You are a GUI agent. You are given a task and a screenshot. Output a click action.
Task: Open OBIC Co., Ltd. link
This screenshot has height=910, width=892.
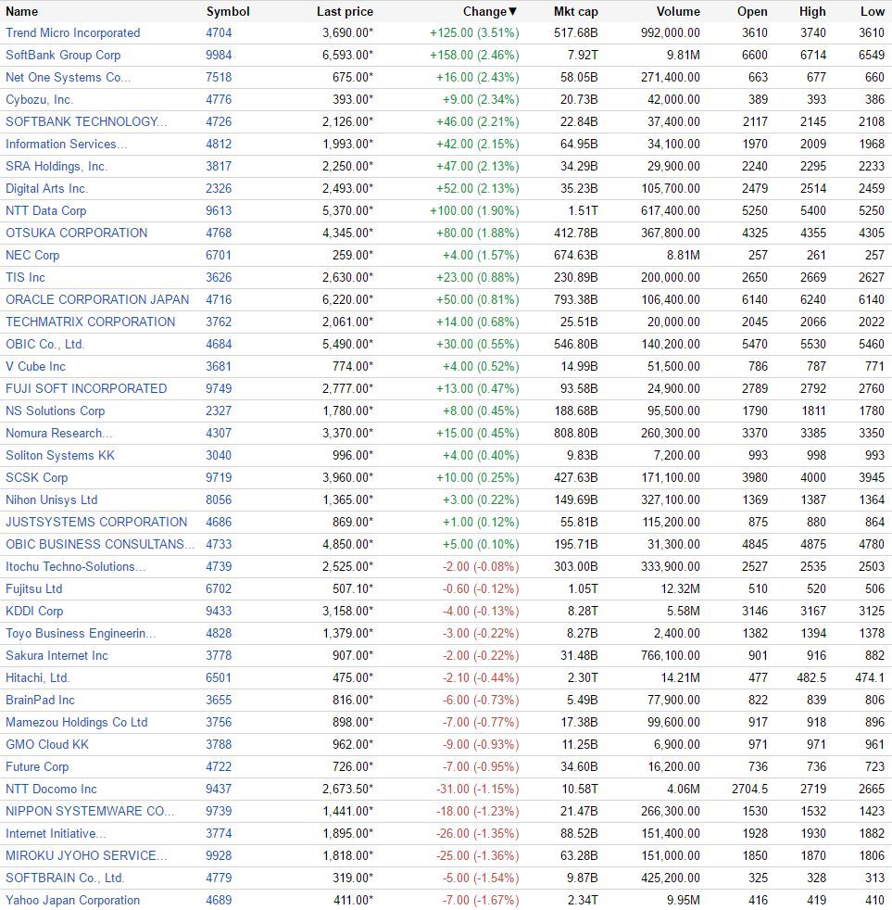44,344
